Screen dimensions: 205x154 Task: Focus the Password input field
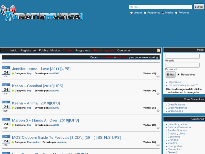click(x=182, y=65)
